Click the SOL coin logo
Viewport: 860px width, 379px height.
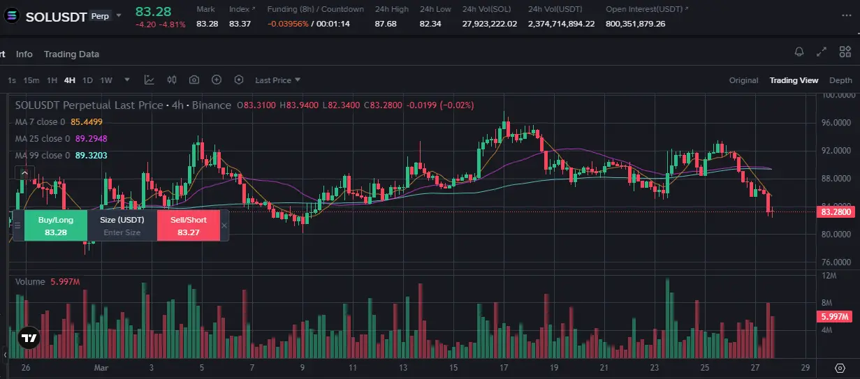pyautogui.click(x=10, y=15)
